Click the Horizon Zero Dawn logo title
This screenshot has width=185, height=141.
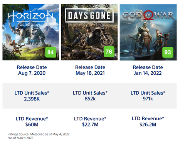(x=31, y=18)
